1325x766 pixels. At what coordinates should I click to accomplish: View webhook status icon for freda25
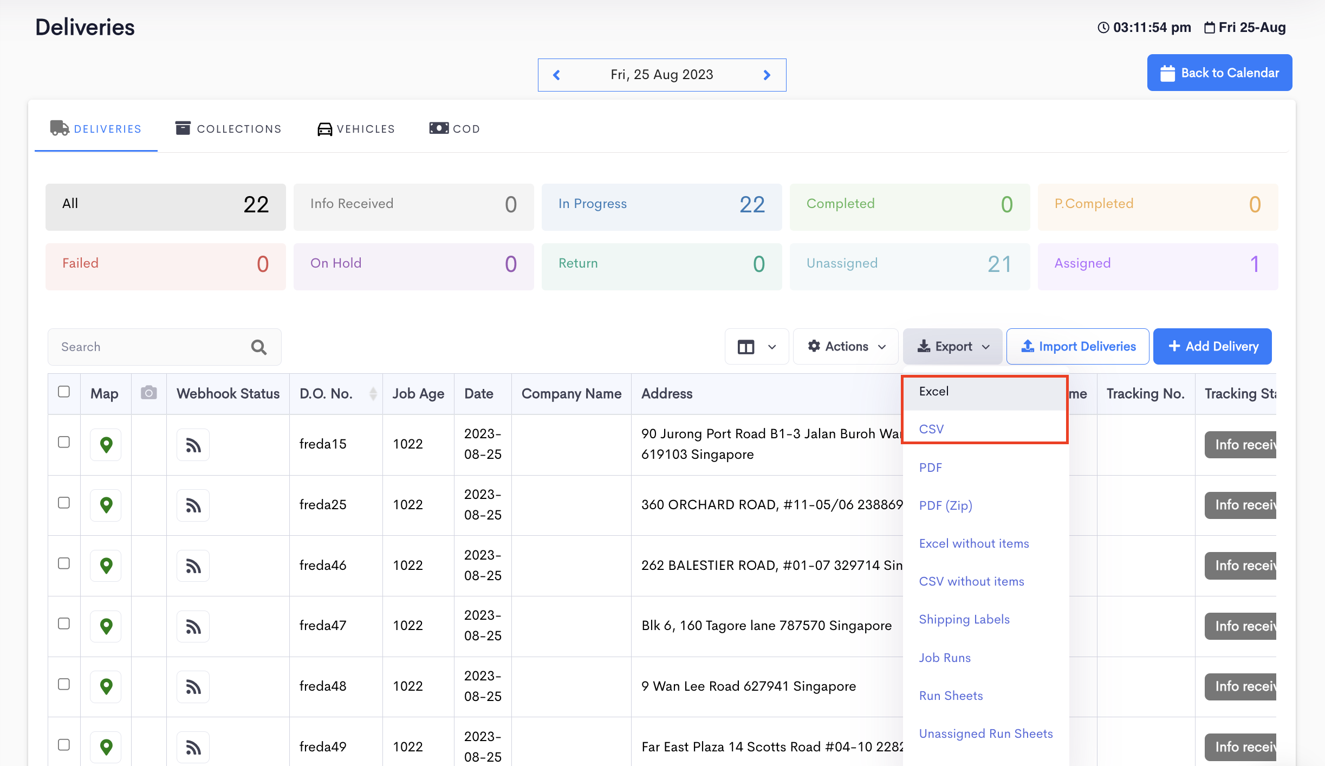tap(193, 505)
